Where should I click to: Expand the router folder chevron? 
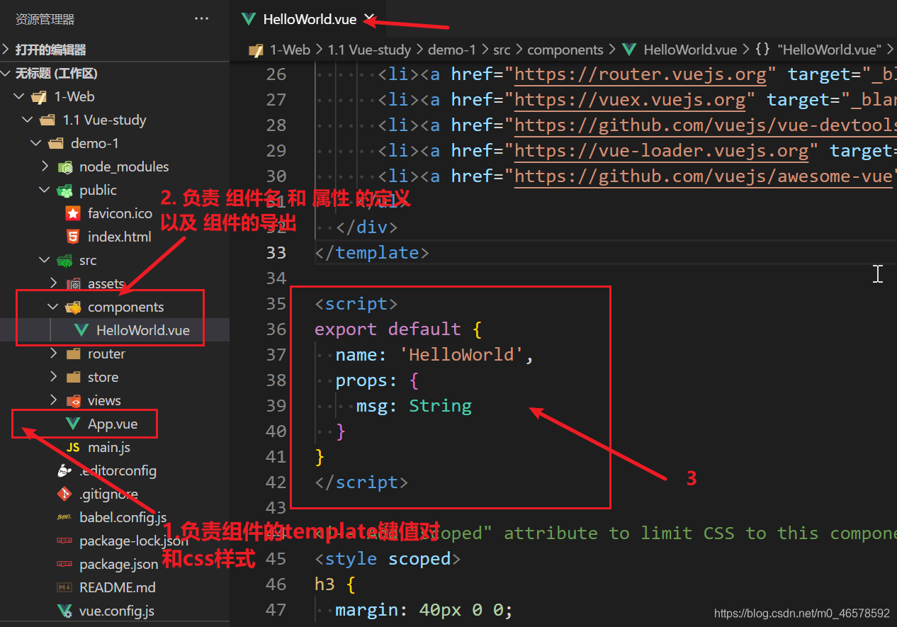coord(53,354)
